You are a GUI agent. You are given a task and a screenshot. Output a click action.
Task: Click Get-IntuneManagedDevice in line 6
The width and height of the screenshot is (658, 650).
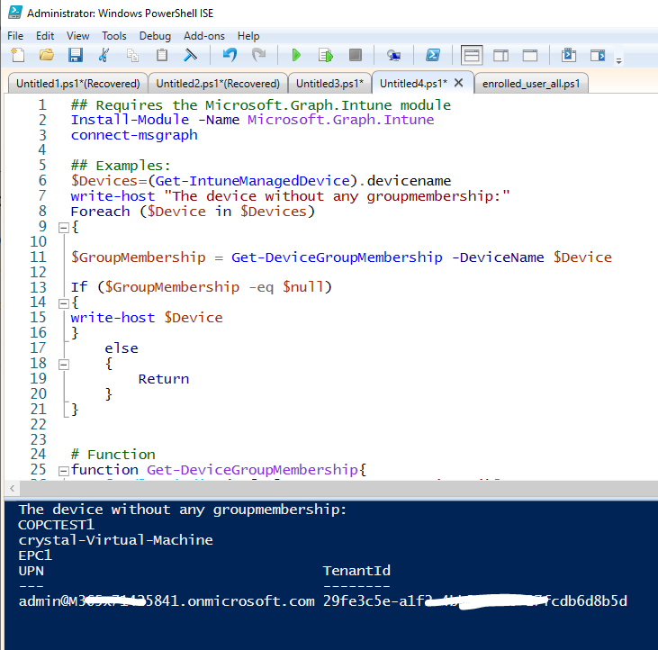coord(253,181)
